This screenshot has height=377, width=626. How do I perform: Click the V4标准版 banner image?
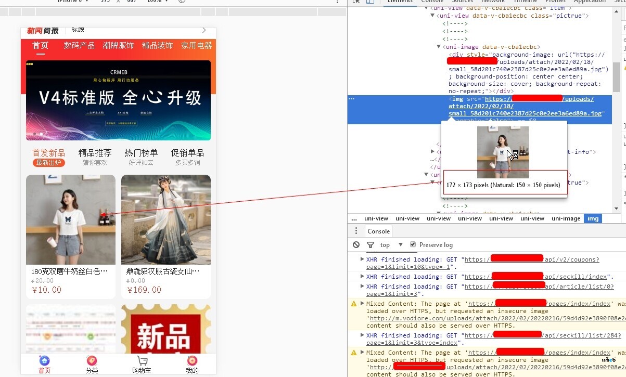[118, 100]
